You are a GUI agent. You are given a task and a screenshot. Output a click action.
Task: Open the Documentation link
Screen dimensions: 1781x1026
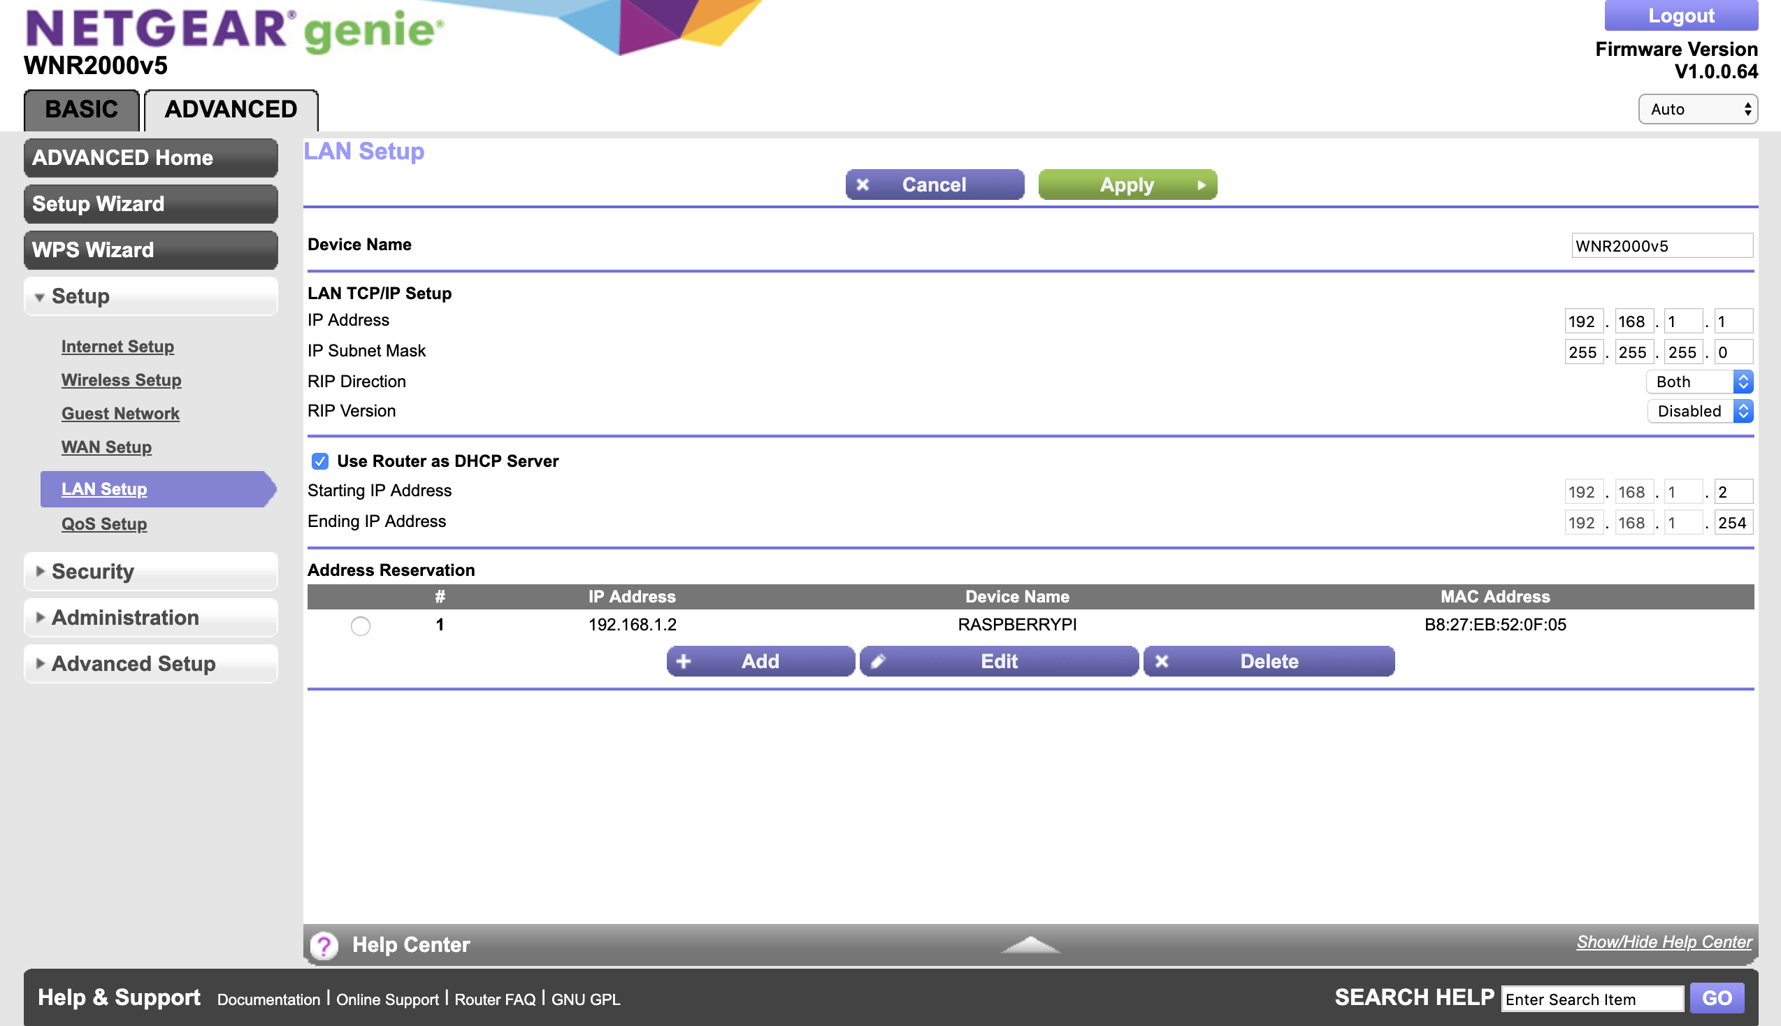(x=268, y=999)
